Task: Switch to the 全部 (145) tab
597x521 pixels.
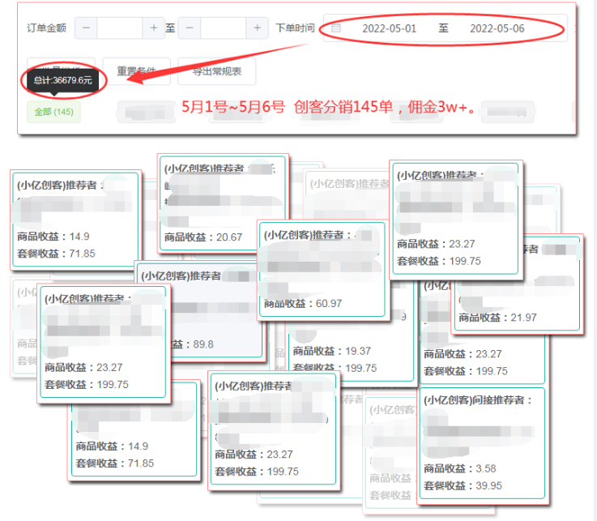Action: [x=54, y=112]
